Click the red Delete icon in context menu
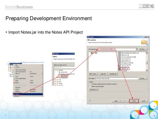 (14, 83)
